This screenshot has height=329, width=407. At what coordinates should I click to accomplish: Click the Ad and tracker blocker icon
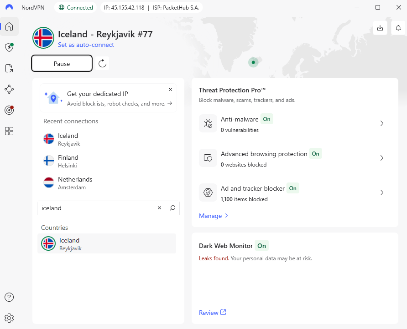[208, 192]
